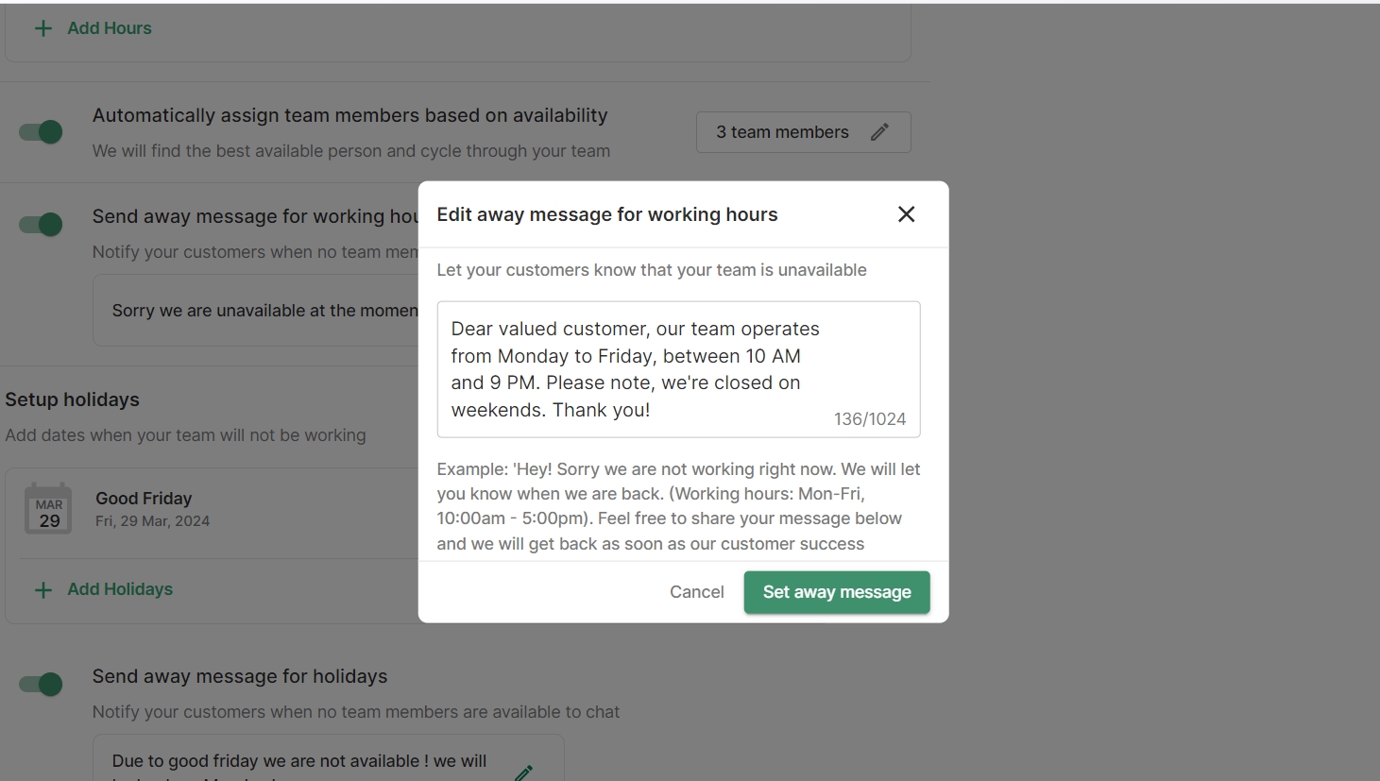Click the plus icon beside Add Holidays
This screenshot has width=1380, height=781.
pos(43,590)
